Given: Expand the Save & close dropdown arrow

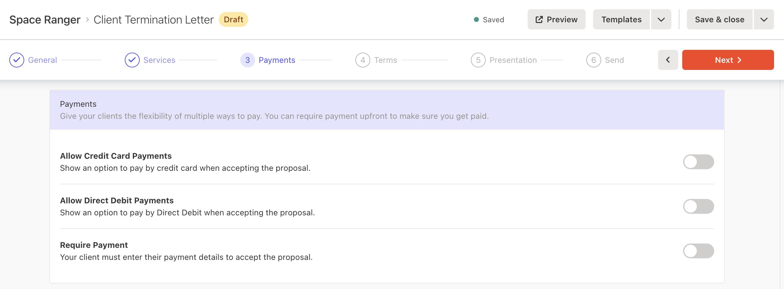Looking at the screenshot, I should tap(764, 19).
